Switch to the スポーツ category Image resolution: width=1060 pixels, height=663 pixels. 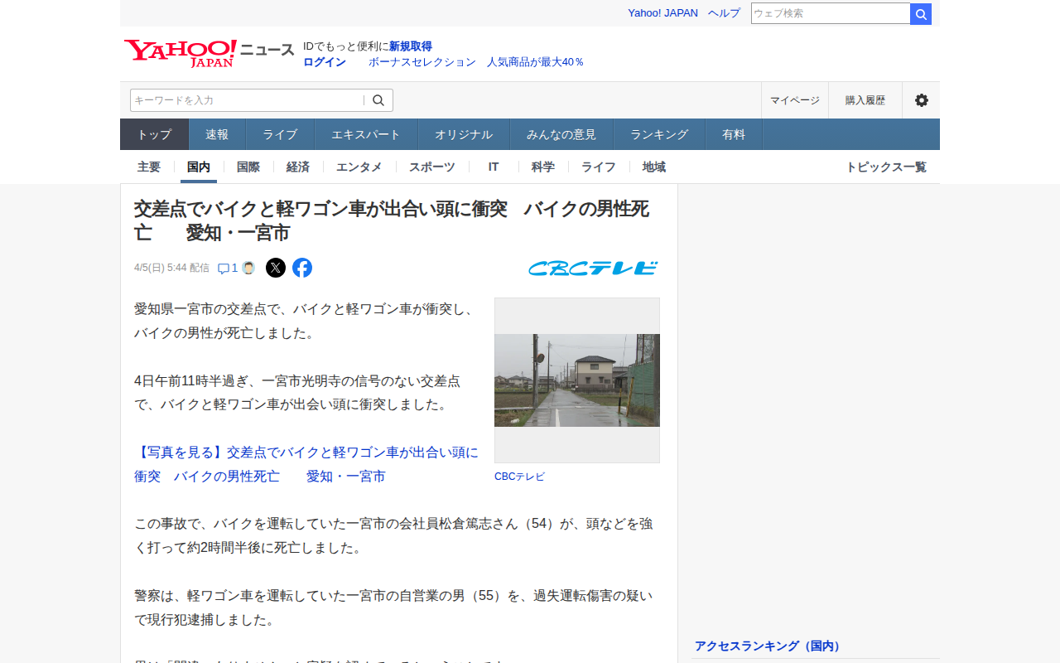pyautogui.click(x=432, y=167)
